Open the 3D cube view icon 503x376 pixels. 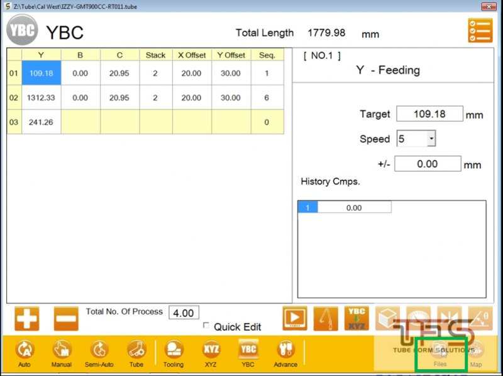[x=387, y=318]
